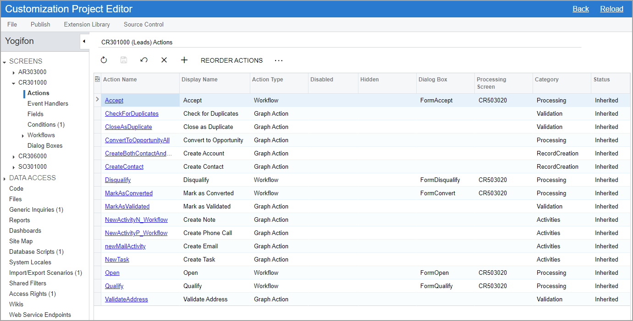Open the Publish menu
633x321 pixels.
pos(40,24)
